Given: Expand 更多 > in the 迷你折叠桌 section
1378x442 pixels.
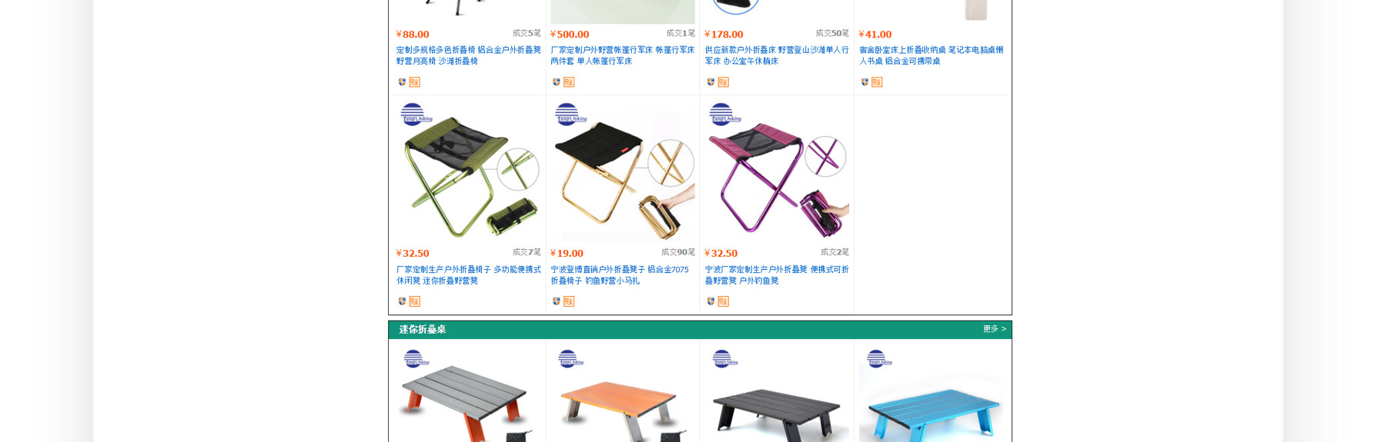Looking at the screenshot, I should click(994, 329).
